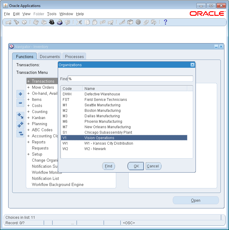Open the View menu

pos(26,14)
